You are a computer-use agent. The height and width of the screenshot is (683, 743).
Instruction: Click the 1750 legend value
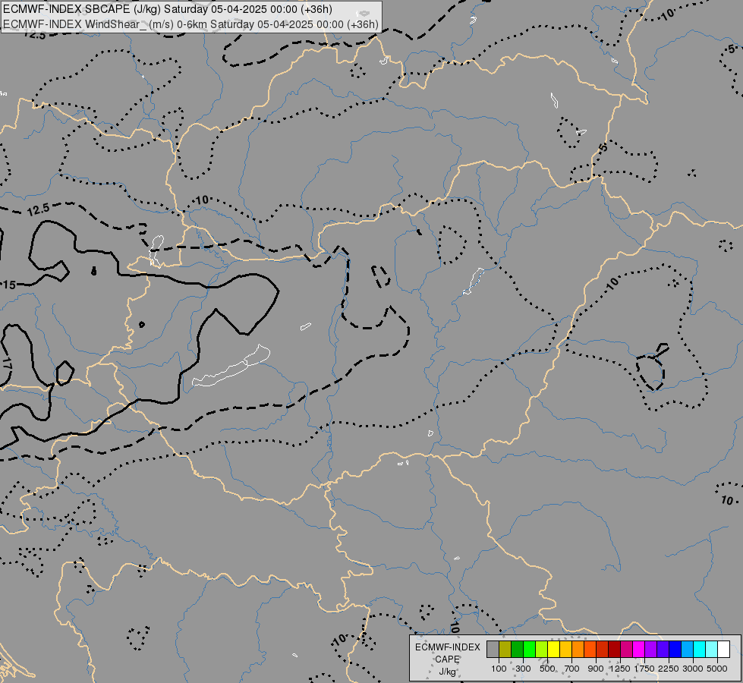644,669
